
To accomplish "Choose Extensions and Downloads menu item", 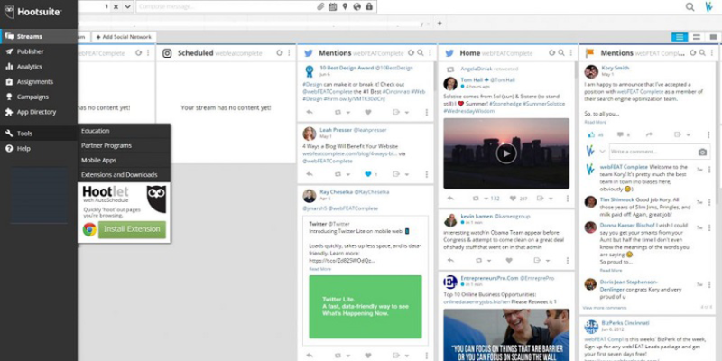I will [x=119, y=174].
